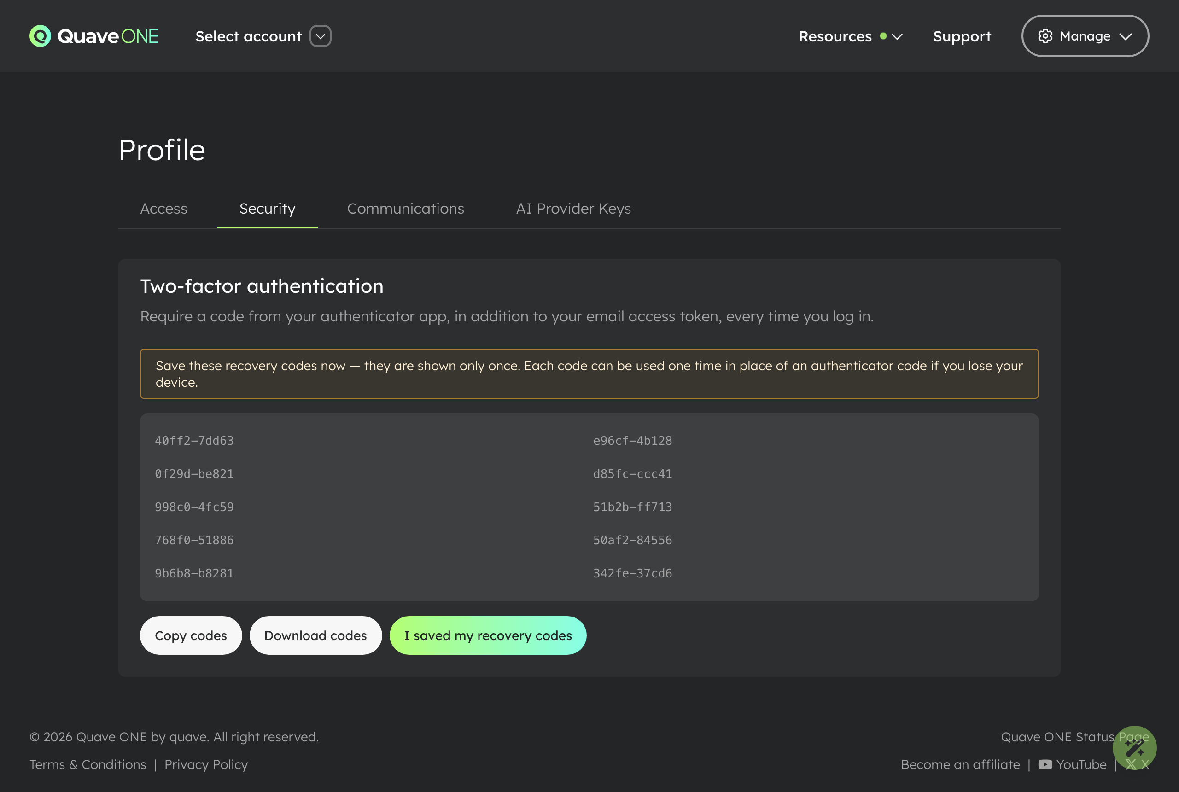The width and height of the screenshot is (1179, 792).
Task: Confirm I saved my recovery codes
Action: click(488, 635)
